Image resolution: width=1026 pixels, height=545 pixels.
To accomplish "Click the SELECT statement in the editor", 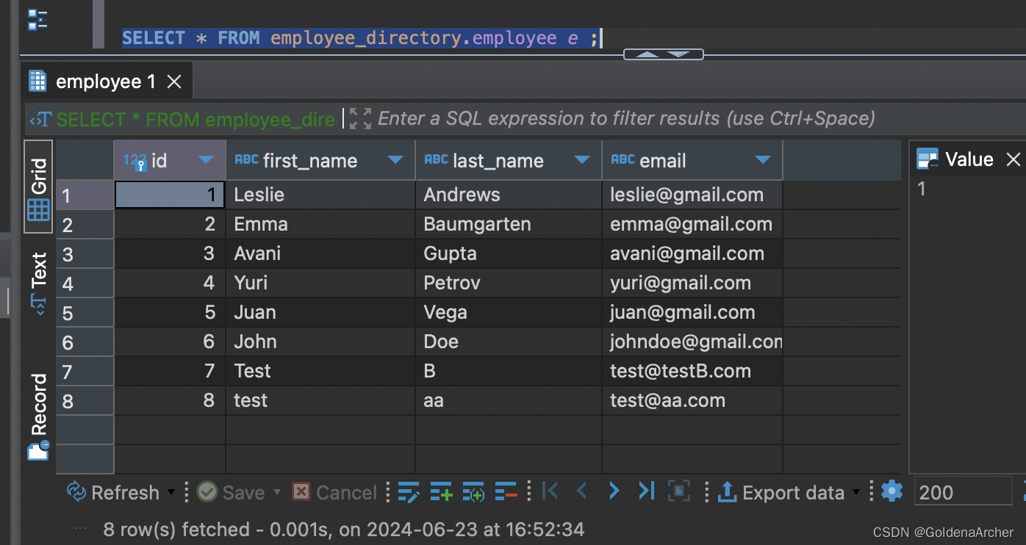I will (360, 38).
